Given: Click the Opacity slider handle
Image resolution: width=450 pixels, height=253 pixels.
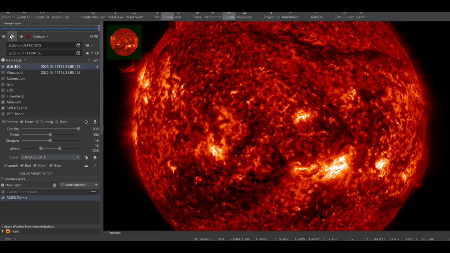Looking at the screenshot, I should (78, 129).
